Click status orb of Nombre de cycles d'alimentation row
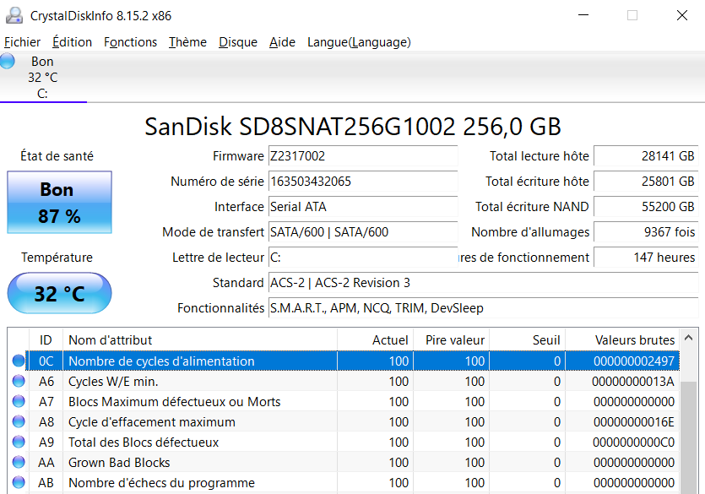Viewport: 705px width, 494px height. coord(19,361)
